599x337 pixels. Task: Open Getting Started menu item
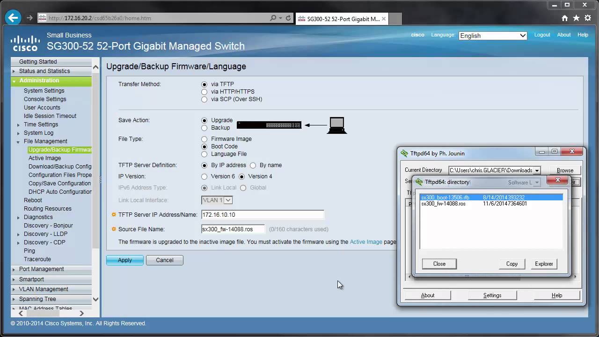pyautogui.click(x=38, y=62)
